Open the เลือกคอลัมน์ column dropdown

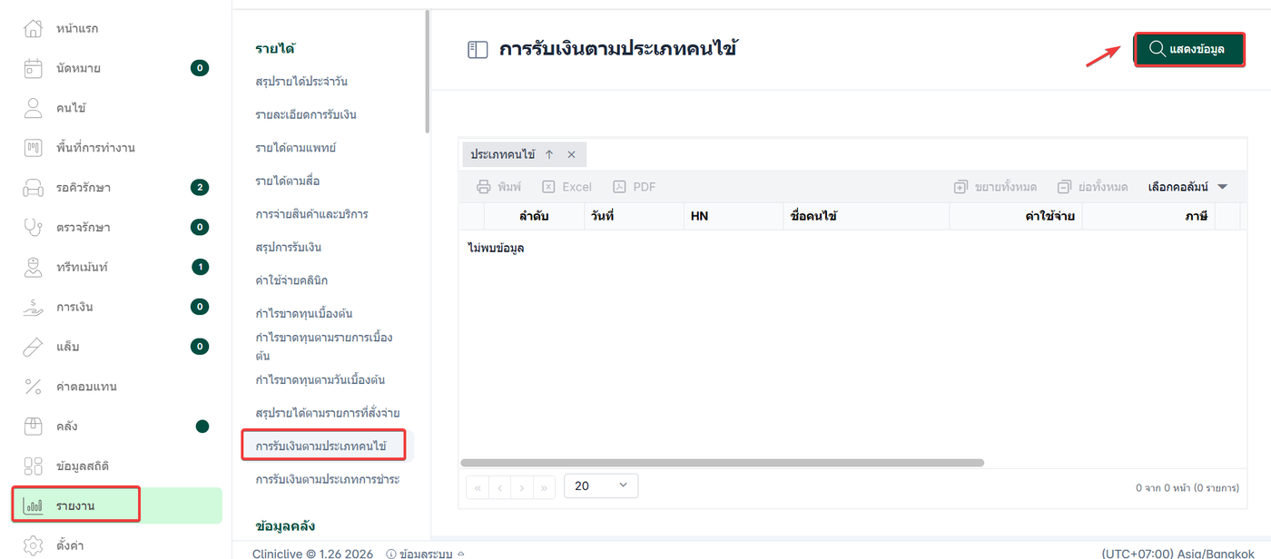point(1187,187)
